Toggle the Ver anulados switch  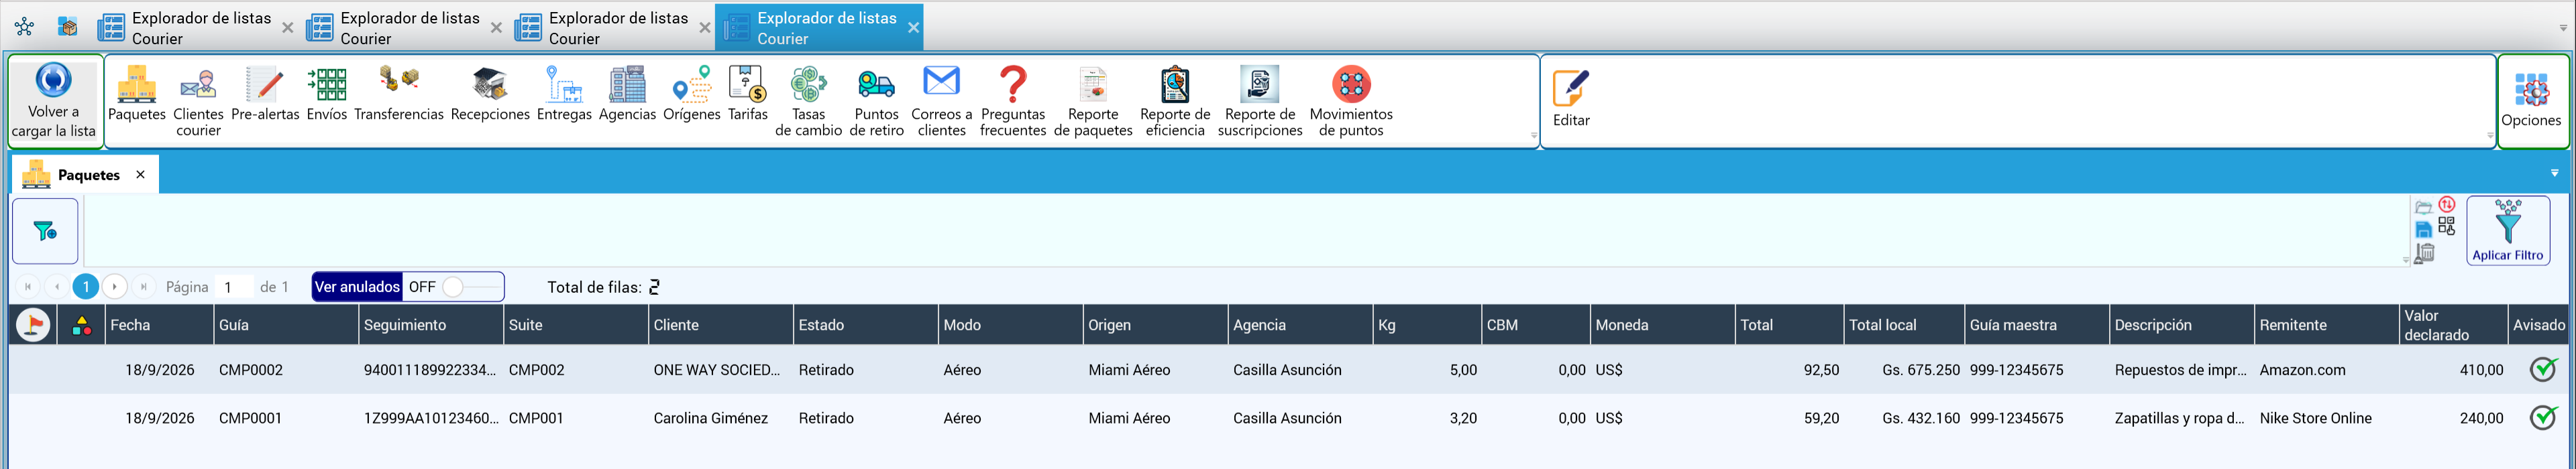click(454, 287)
